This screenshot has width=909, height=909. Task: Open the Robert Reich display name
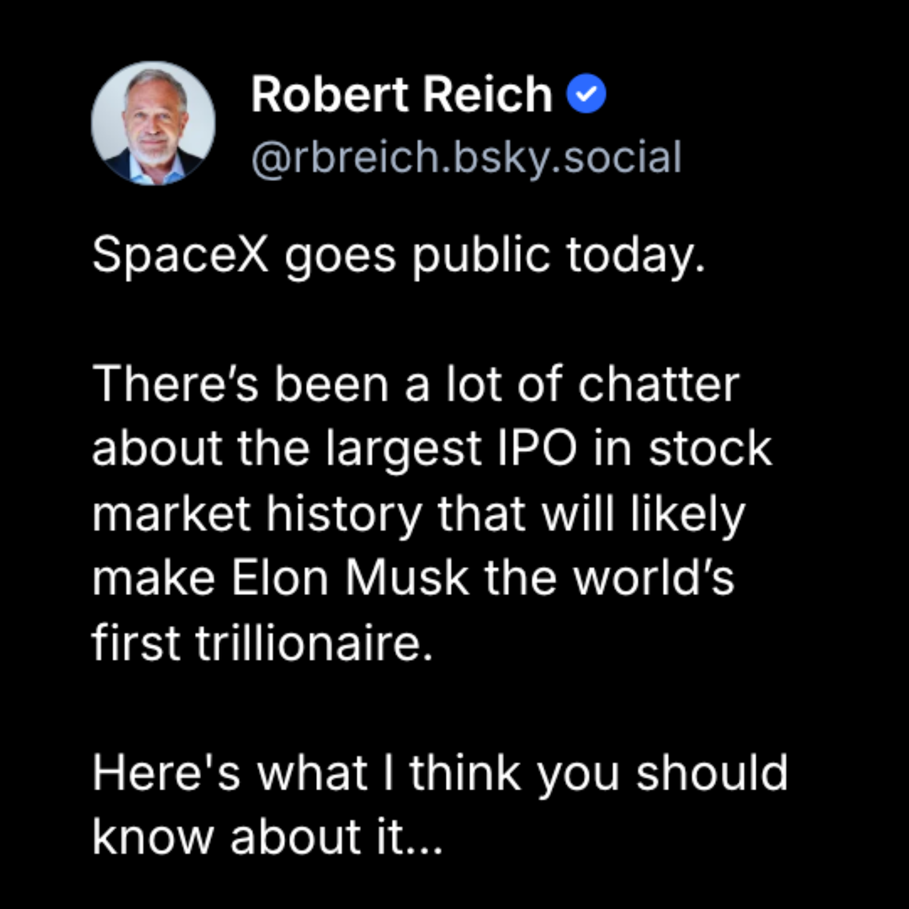(x=401, y=94)
